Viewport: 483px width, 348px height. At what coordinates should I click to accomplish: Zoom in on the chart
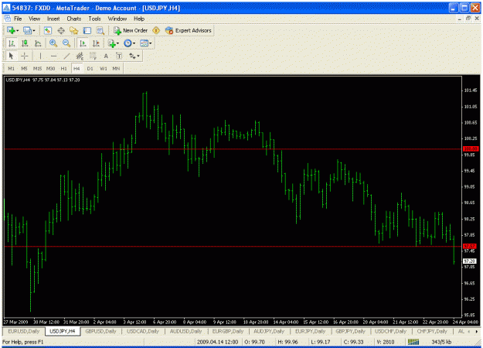point(53,43)
